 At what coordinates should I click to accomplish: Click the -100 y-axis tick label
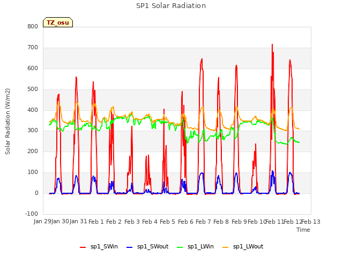coord(32,214)
